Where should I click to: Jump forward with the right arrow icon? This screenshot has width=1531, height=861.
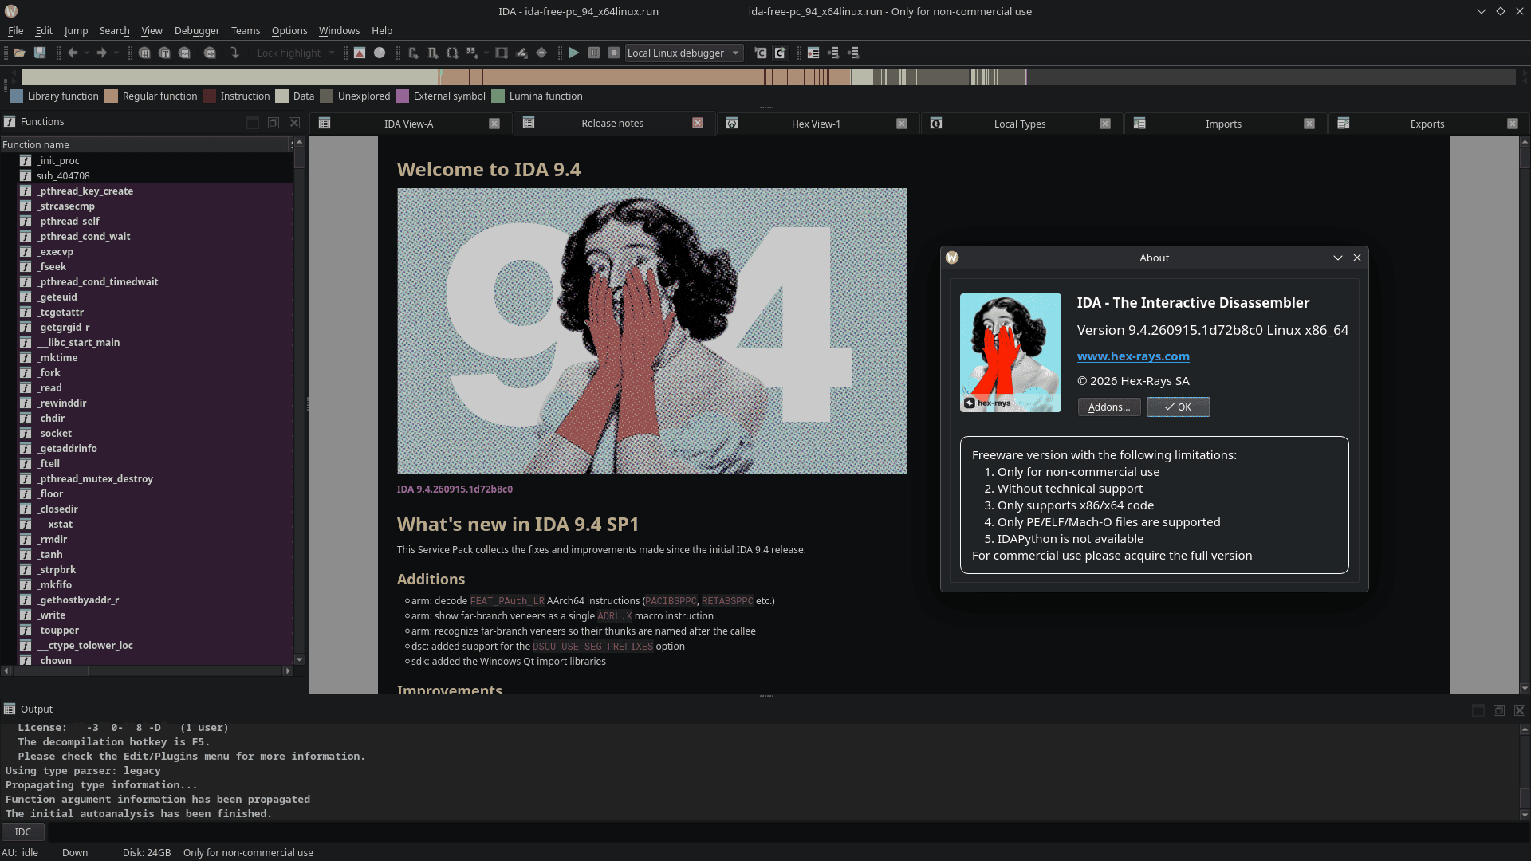point(101,53)
